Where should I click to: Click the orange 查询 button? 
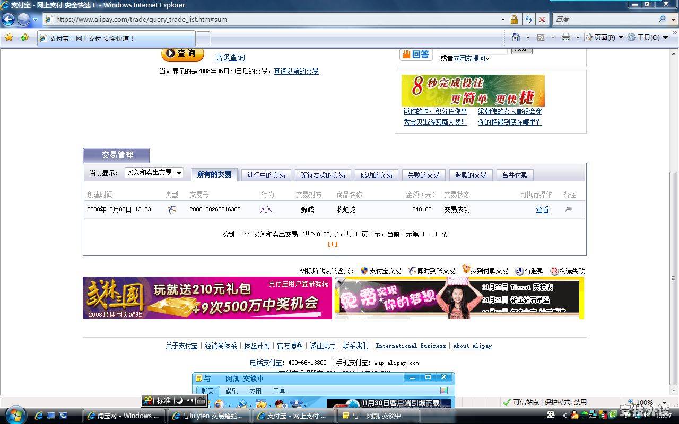click(182, 54)
